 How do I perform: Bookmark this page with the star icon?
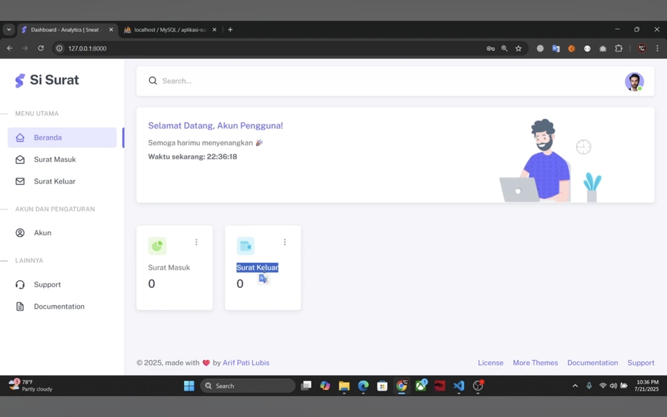(518, 49)
